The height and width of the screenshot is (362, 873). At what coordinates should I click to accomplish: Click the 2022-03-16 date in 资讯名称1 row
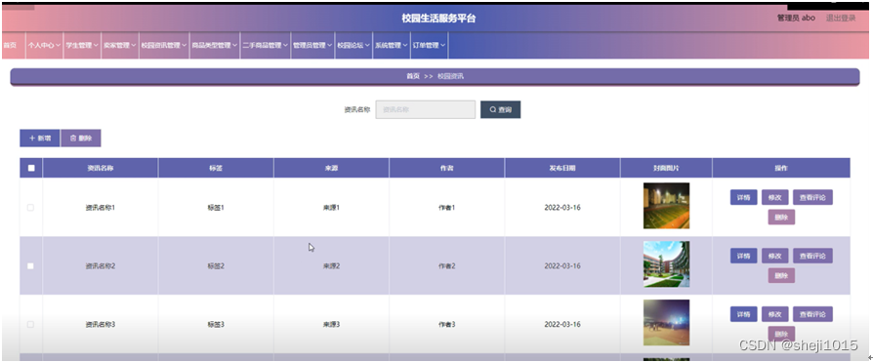click(x=562, y=208)
